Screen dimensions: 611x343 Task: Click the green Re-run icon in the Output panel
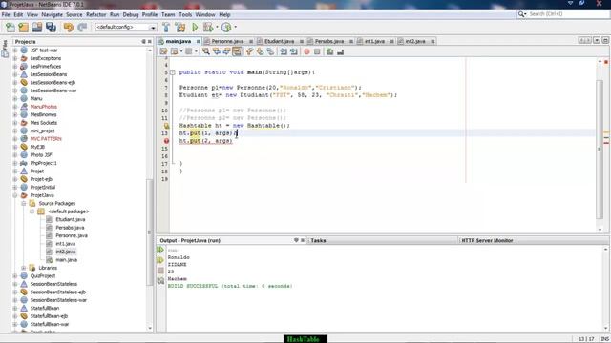[x=160, y=250]
